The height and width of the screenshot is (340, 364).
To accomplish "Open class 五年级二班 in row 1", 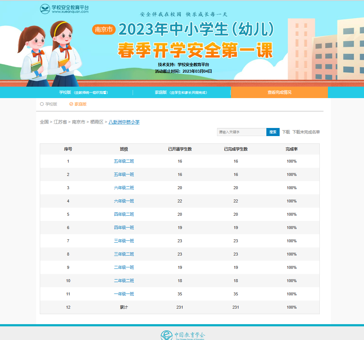I will coord(124,162).
